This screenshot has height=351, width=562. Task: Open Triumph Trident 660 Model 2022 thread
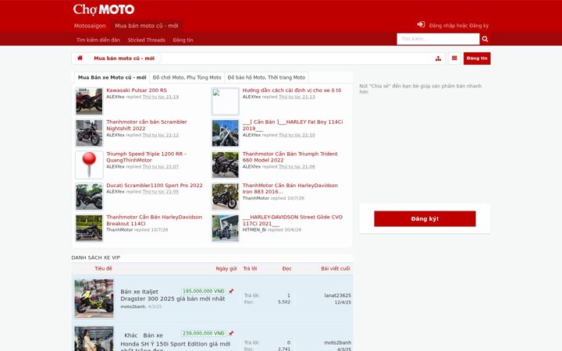(290, 157)
